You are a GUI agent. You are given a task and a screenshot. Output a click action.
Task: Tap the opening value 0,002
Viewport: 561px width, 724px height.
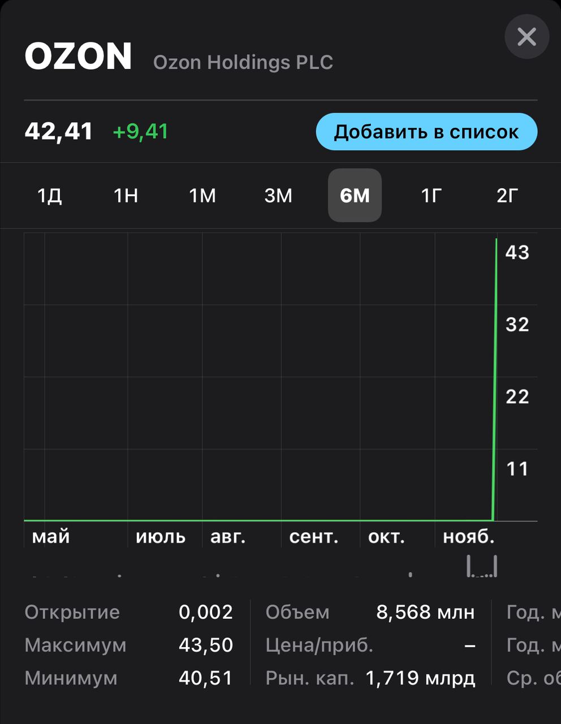(206, 612)
